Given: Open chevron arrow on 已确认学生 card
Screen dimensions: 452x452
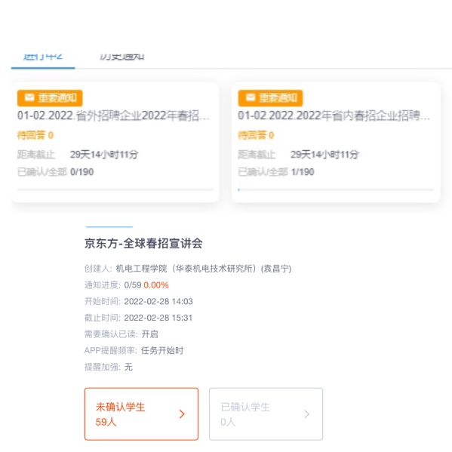Looking at the screenshot, I should tap(306, 414).
